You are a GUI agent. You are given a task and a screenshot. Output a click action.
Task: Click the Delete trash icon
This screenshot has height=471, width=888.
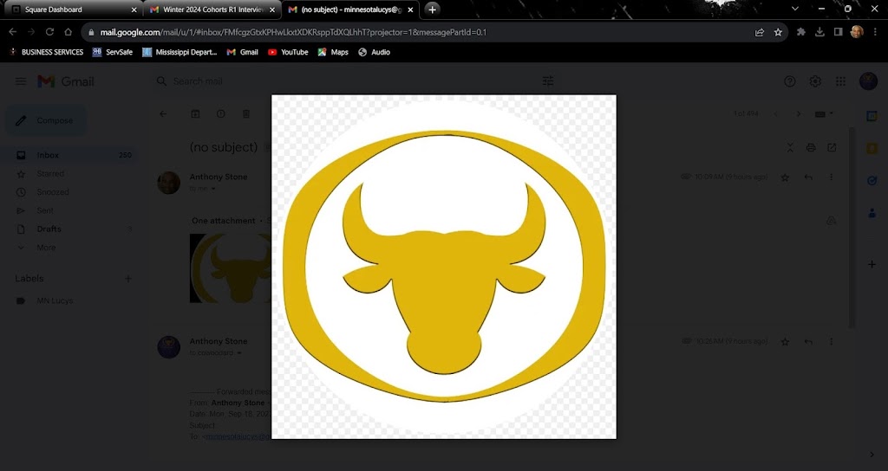246,113
